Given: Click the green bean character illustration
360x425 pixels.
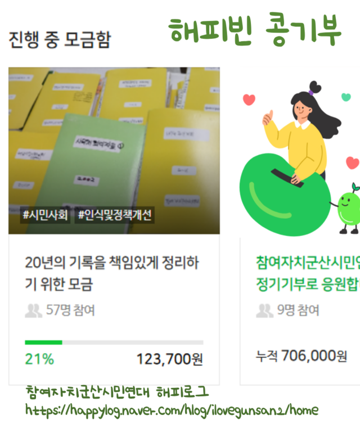Looking at the screenshot, I should point(285,194).
